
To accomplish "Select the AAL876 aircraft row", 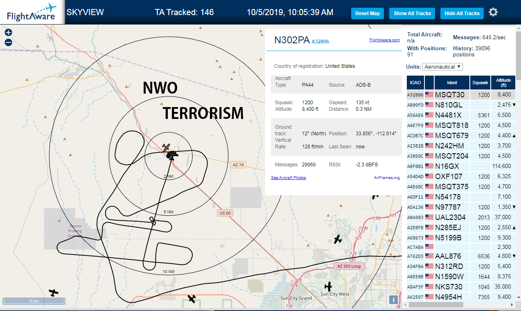I will click(x=461, y=256).
